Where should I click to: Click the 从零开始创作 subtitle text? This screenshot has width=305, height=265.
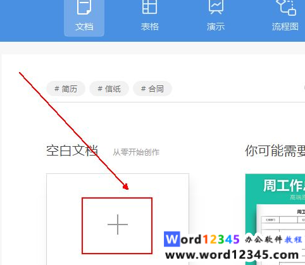coord(136,152)
